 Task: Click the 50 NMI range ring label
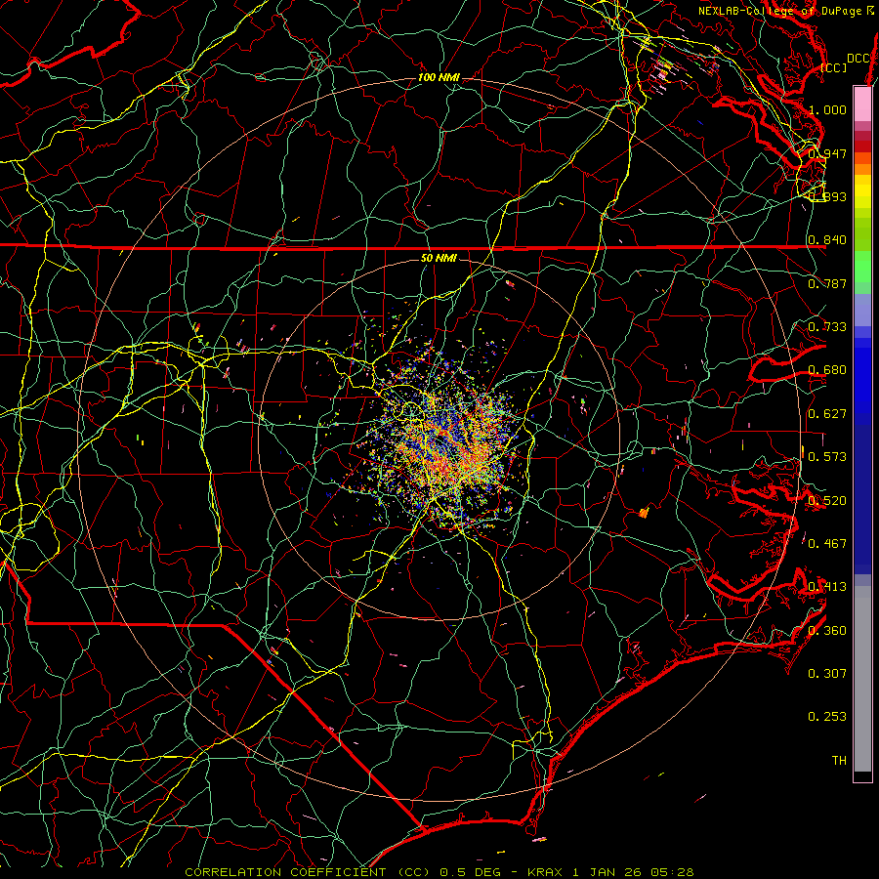pos(439,258)
